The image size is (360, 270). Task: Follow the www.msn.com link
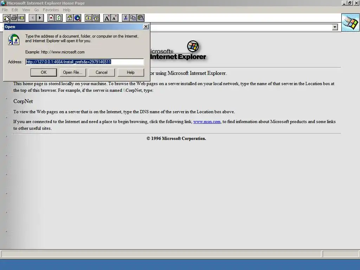pyautogui.click(x=207, y=122)
